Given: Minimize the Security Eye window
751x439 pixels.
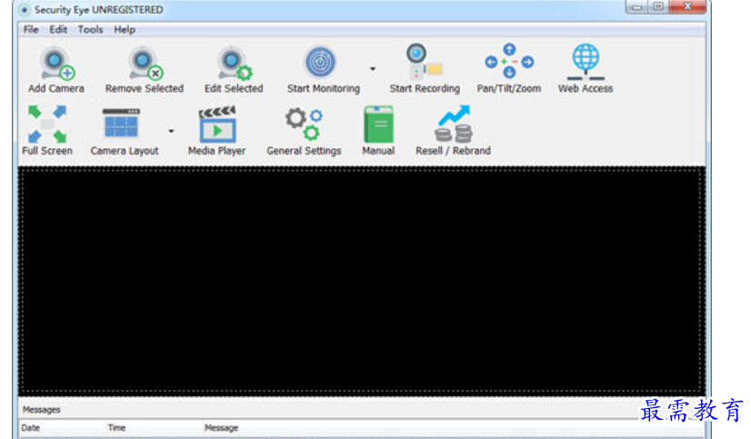Looking at the screenshot, I should coord(636,6).
